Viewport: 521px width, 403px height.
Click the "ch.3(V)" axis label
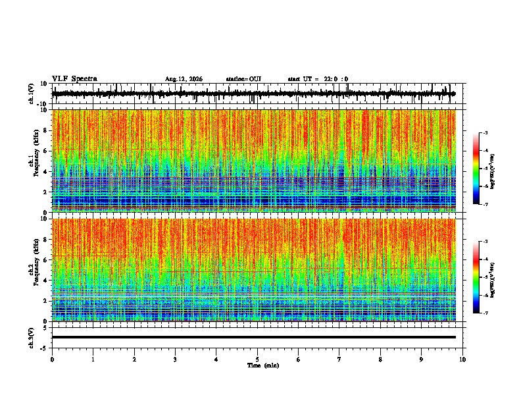[32, 338]
